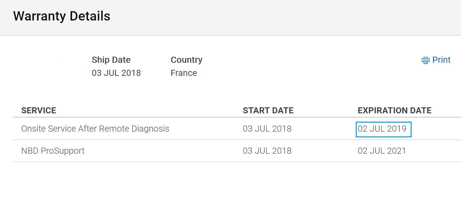Click the START DATE column header
Image resolution: width=461 pixels, height=211 pixels.
[x=268, y=110]
